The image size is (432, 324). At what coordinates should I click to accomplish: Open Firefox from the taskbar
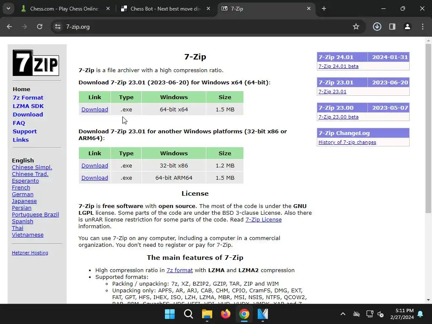[226, 314]
